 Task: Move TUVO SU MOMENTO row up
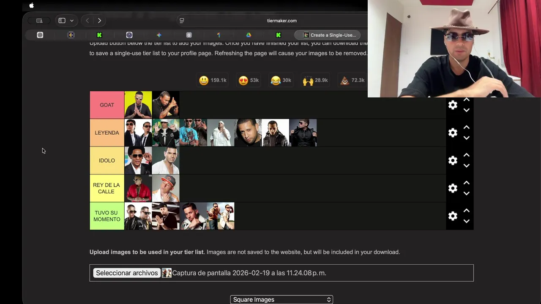pyautogui.click(x=466, y=211)
